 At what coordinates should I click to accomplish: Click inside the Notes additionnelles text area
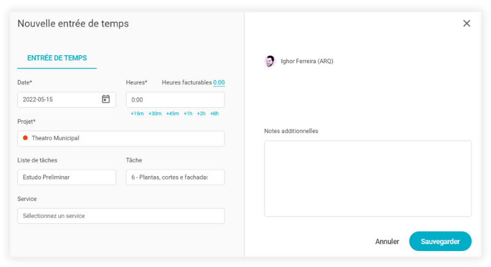click(368, 179)
